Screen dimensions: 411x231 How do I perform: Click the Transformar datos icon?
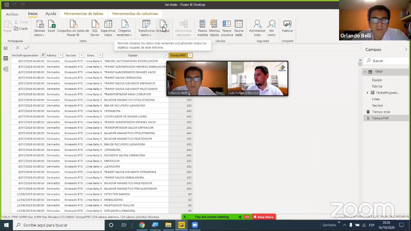coord(146,24)
